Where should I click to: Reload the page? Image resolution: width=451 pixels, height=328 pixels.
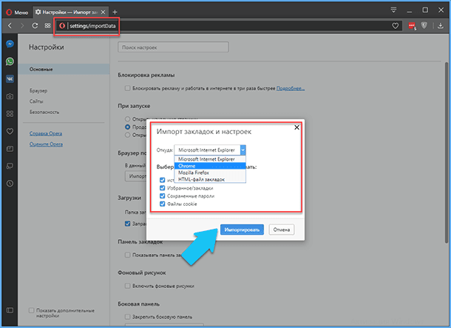[35, 26]
